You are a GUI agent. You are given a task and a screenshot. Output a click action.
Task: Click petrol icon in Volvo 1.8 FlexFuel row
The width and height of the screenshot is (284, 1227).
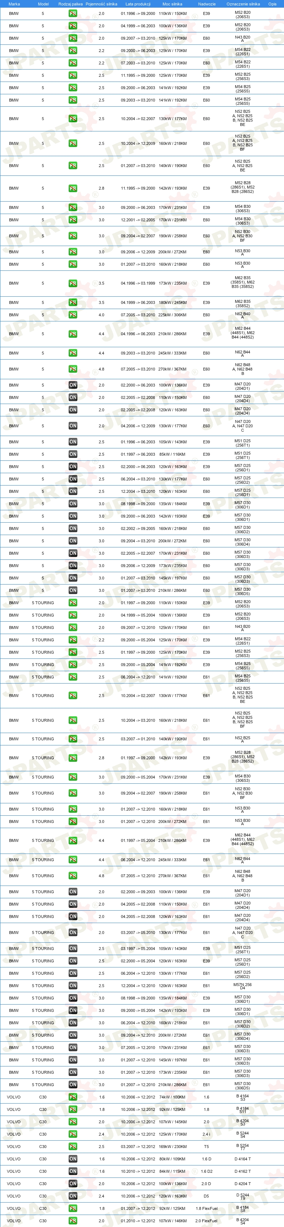pyautogui.click(x=73, y=1208)
